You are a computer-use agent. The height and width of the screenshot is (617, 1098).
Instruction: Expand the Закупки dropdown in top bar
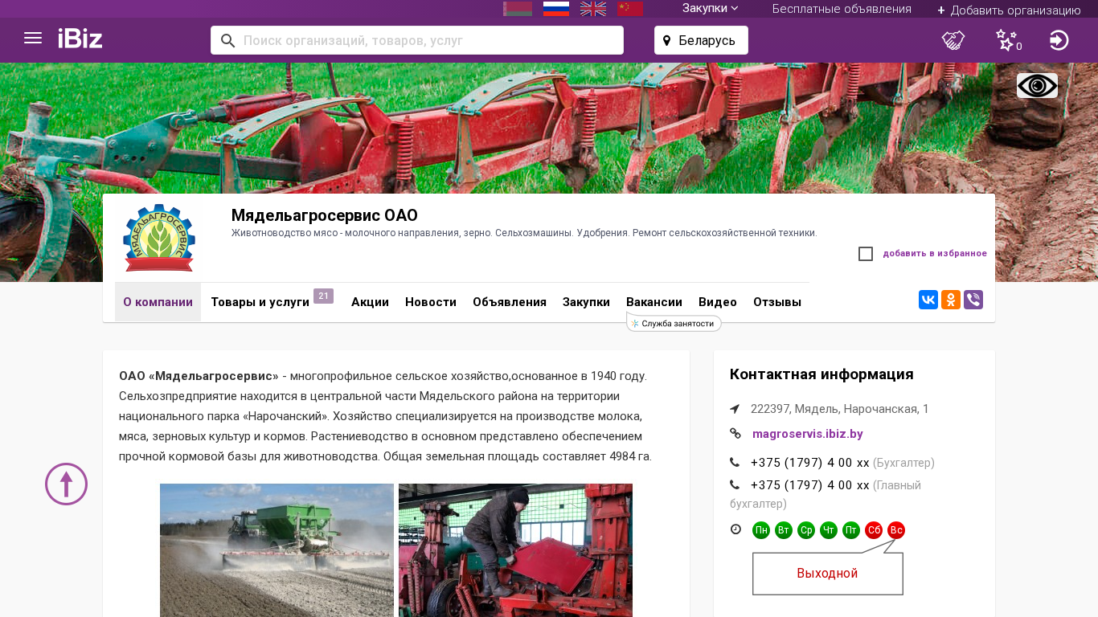pos(711,8)
